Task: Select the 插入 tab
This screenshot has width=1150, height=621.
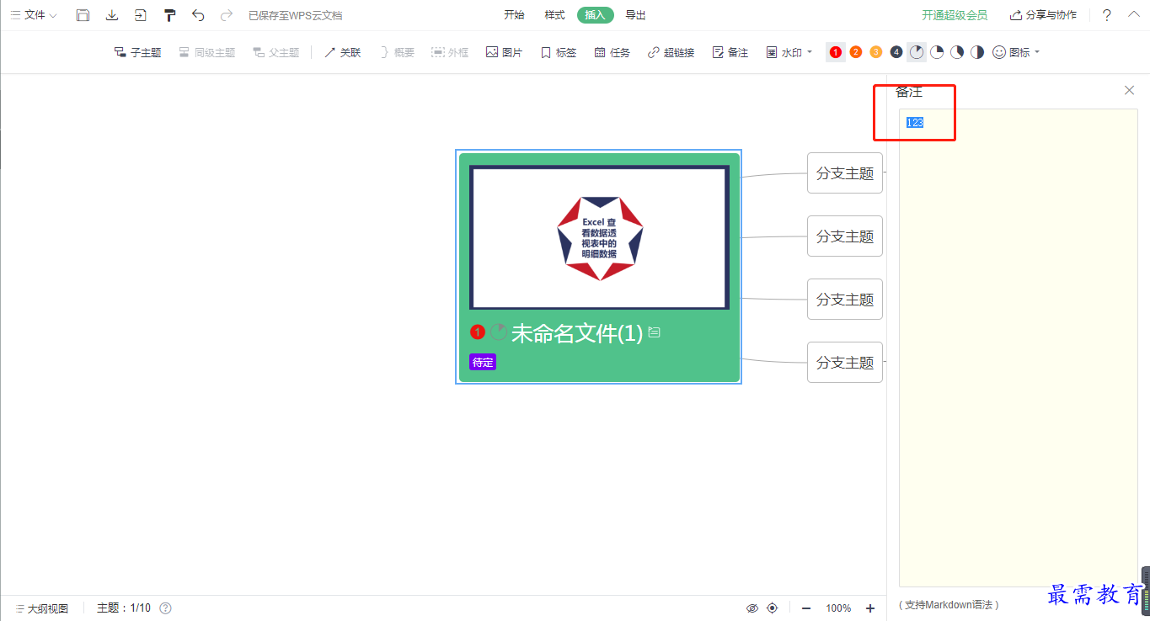Action: (596, 15)
